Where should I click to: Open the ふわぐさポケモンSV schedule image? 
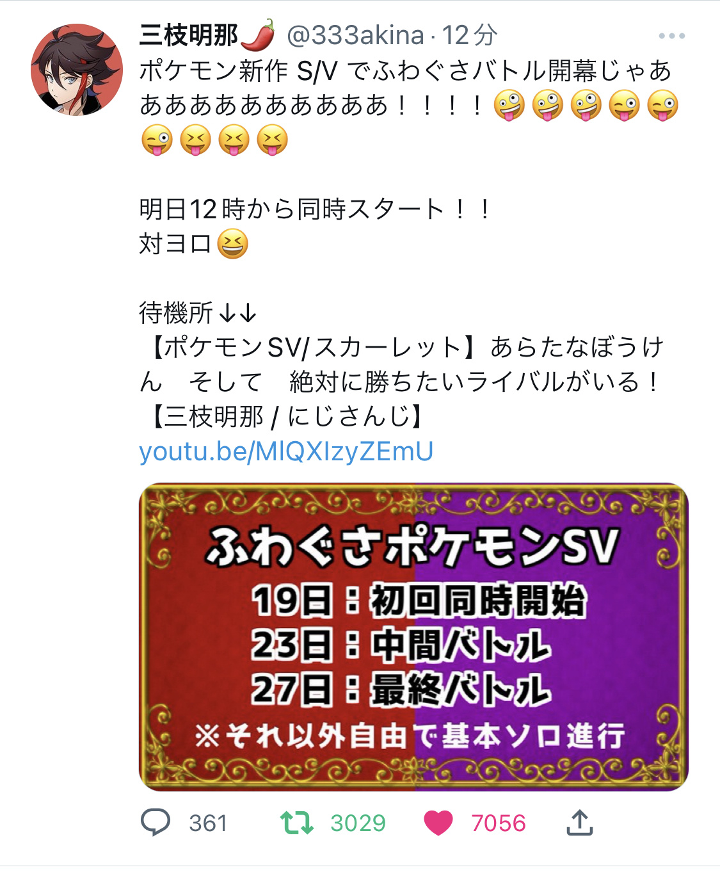tap(413, 637)
